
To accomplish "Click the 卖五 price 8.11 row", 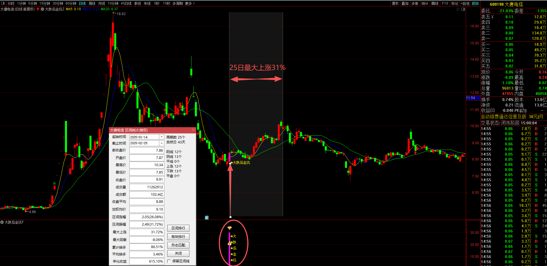I will [x=514, y=17].
